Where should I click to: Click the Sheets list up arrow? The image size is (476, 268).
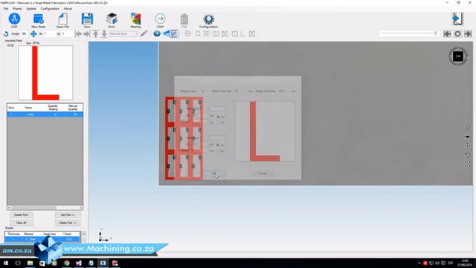pyautogui.click(x=84, y=234)
